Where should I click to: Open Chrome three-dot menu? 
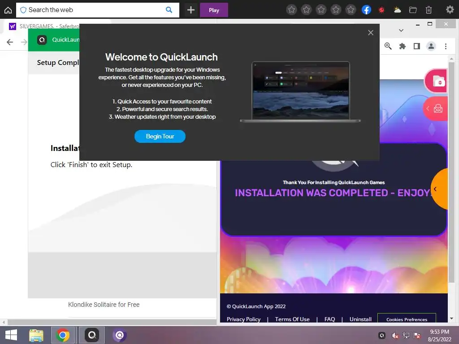click(446, 46)
